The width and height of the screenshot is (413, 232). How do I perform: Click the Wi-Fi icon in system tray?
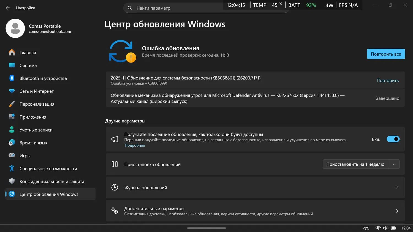pos(378,228)
